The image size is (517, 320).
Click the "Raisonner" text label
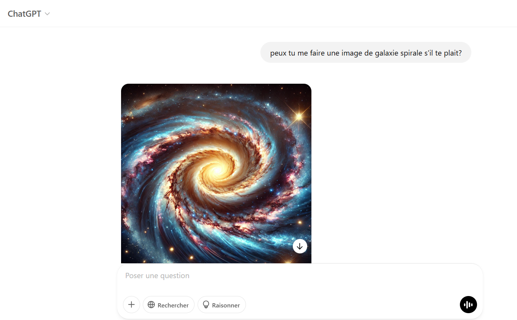226,305
